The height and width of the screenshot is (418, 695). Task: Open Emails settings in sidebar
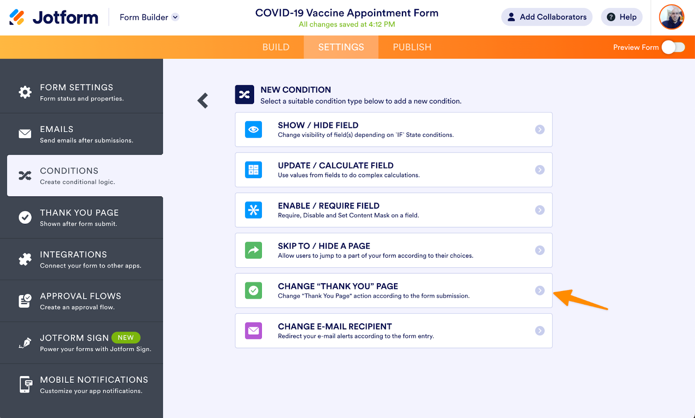[82, 134]
